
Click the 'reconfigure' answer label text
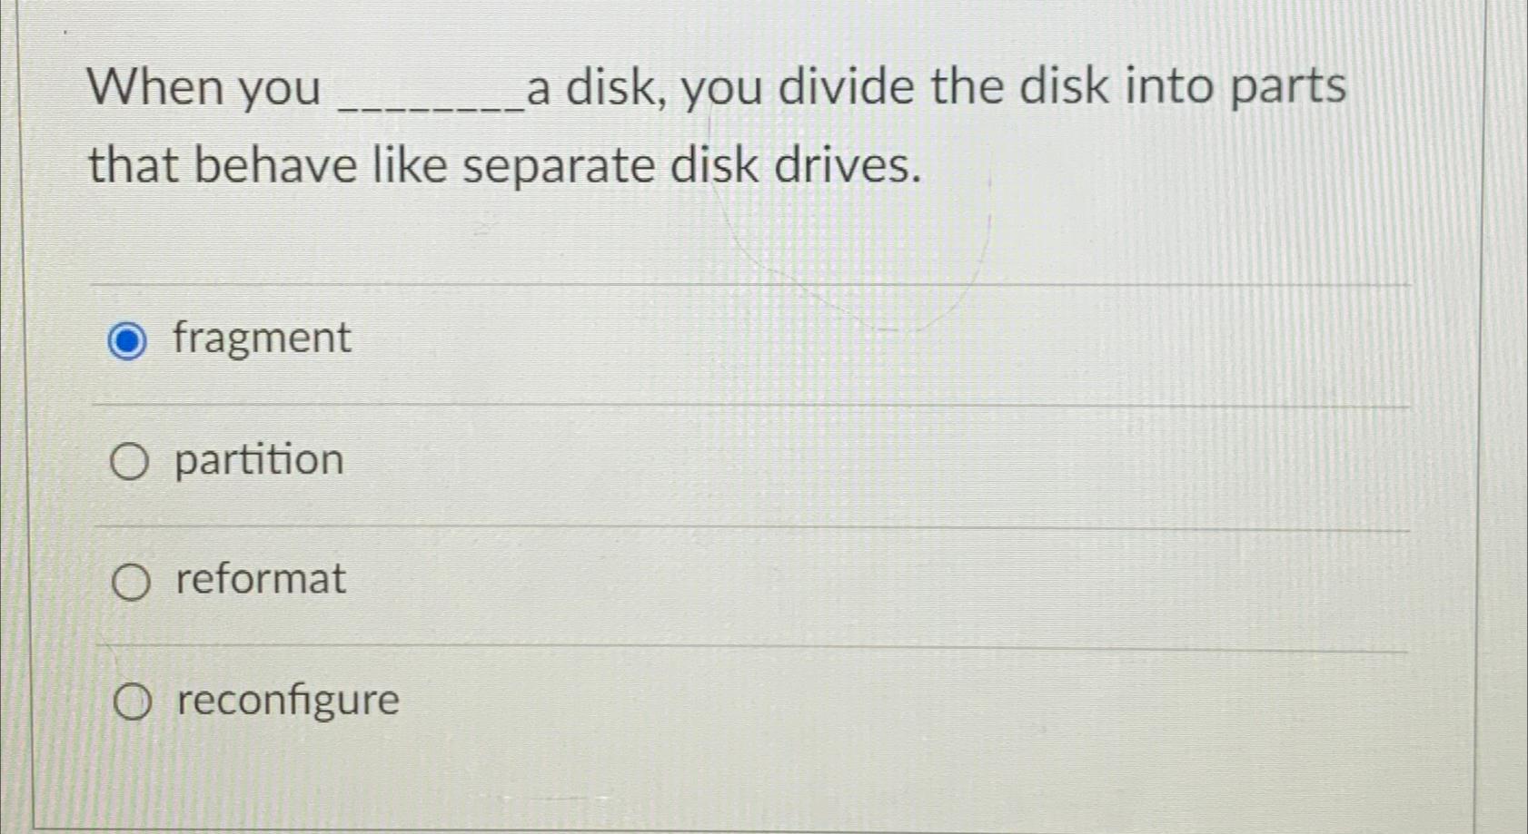(284, 700)
